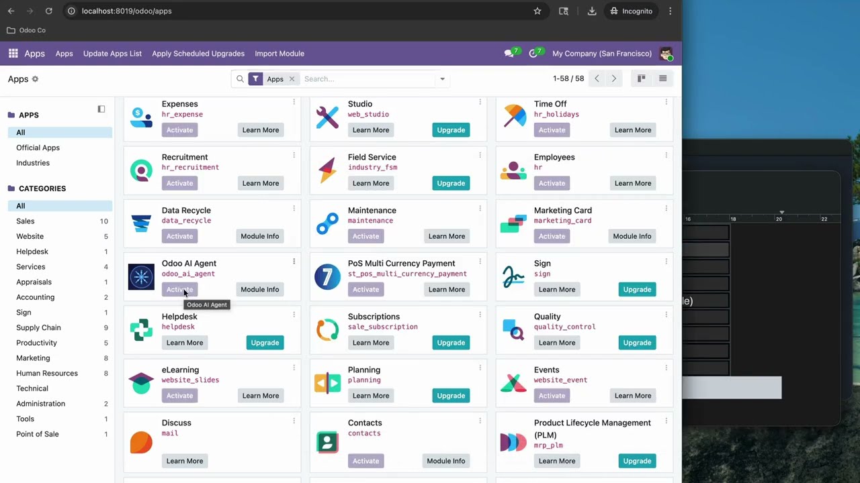Click the Sign app icon
Screen dimensions: 860x483
[513, 276]
